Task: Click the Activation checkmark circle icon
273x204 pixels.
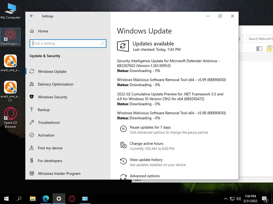Action: point(32,135)
